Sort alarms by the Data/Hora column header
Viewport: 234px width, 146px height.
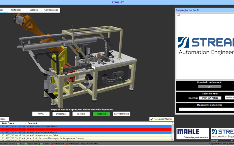[8, 123]
